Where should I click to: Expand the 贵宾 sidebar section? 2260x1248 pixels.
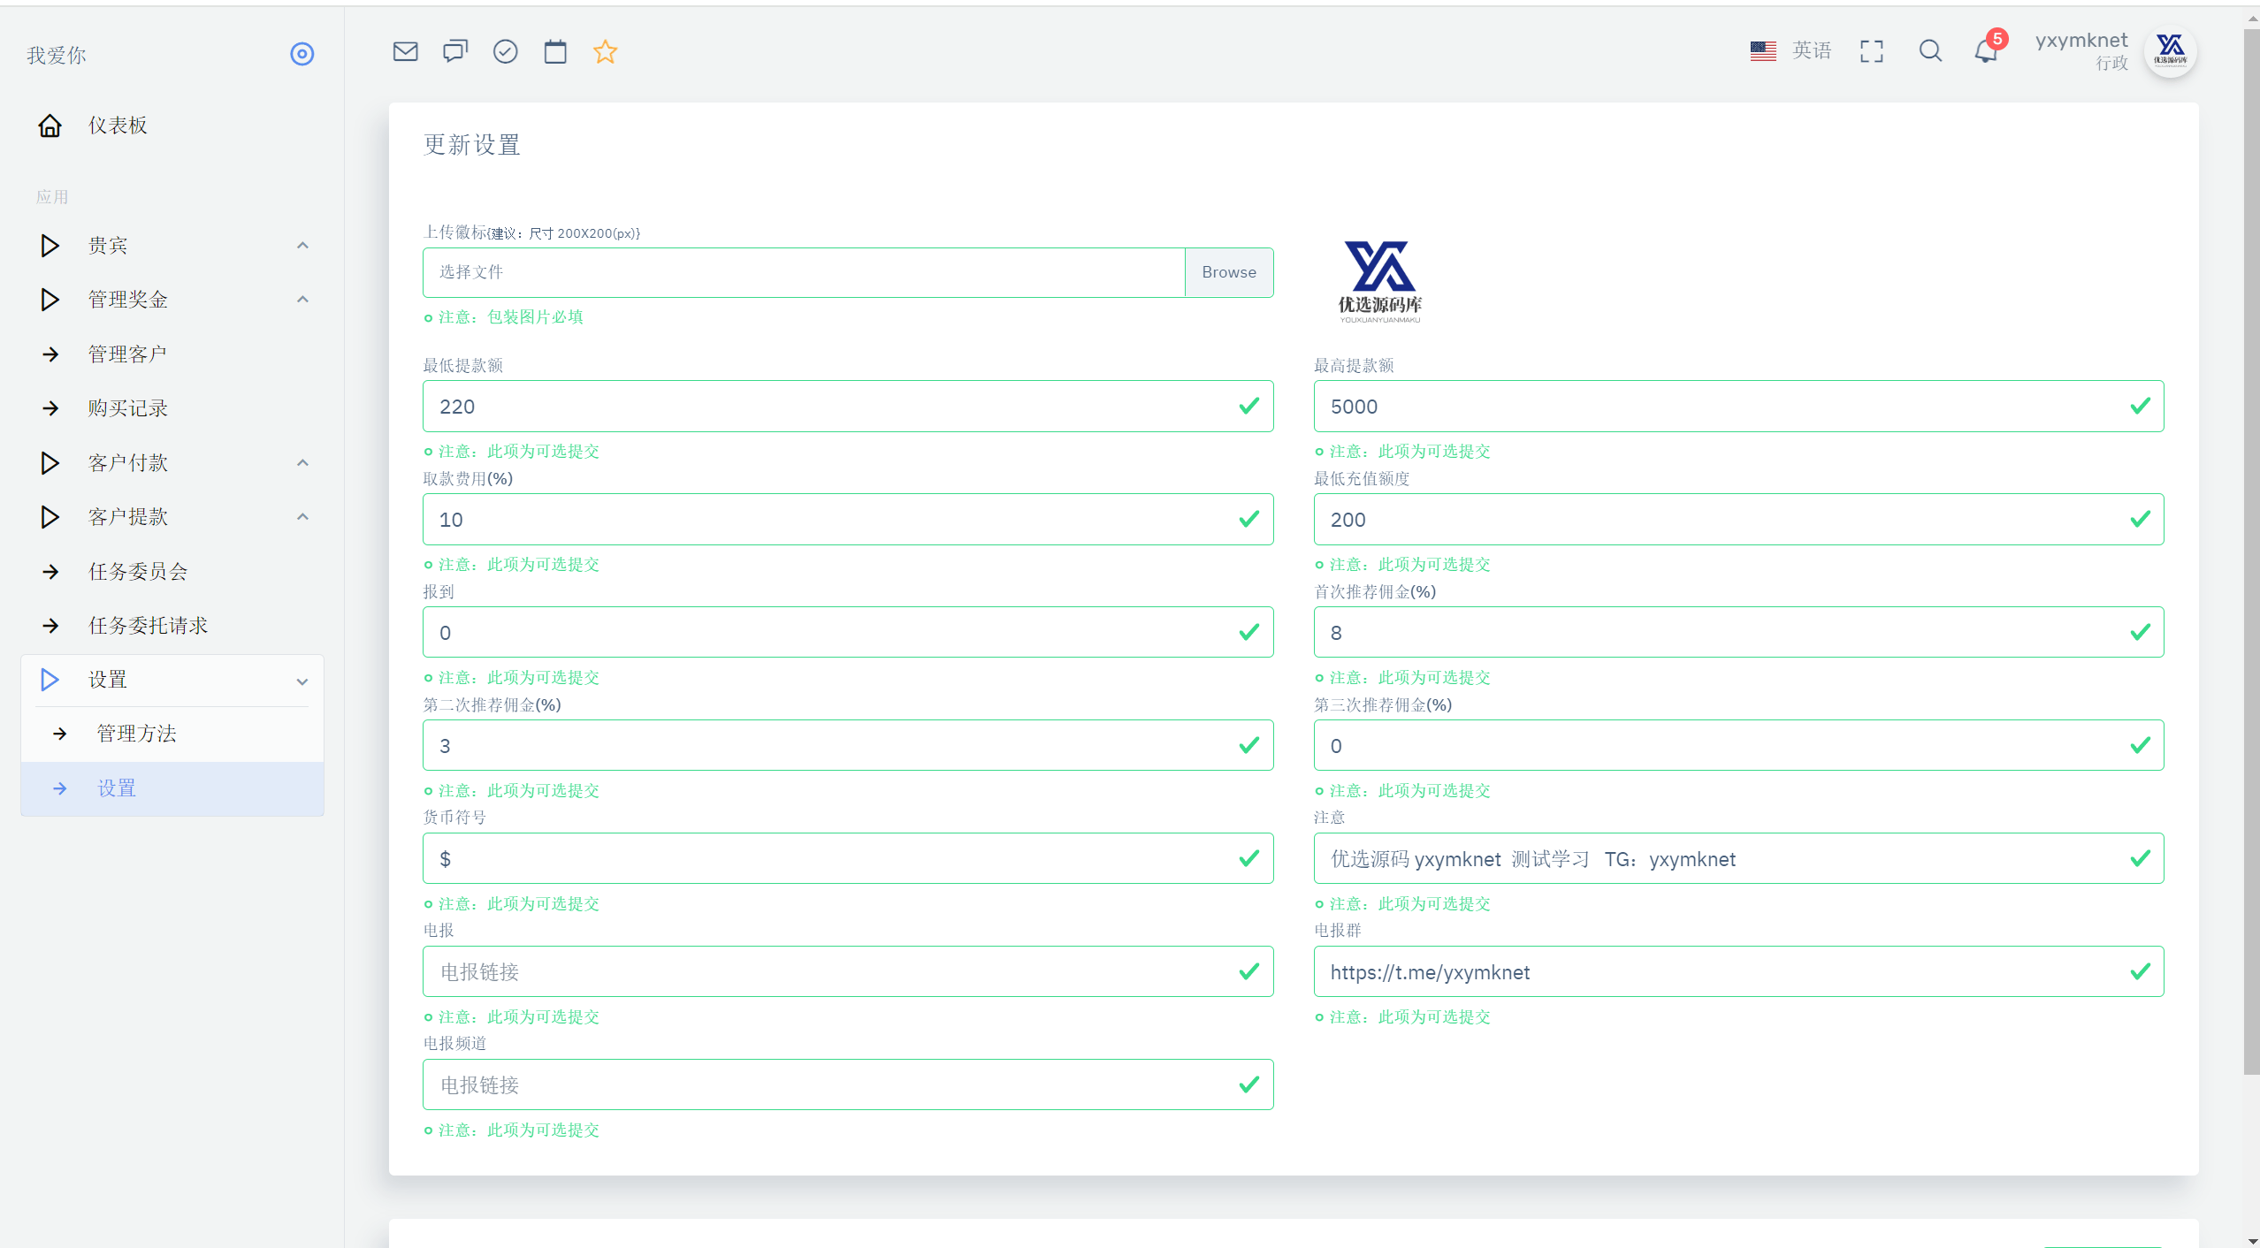coord(172,246)
